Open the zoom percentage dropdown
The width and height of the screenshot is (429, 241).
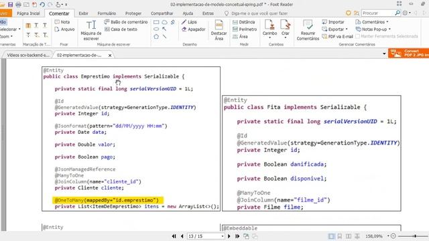(x=388, y=236)
